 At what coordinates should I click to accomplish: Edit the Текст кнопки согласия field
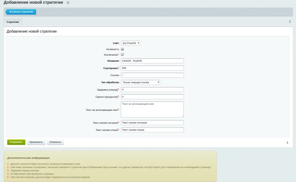point(152,122)
